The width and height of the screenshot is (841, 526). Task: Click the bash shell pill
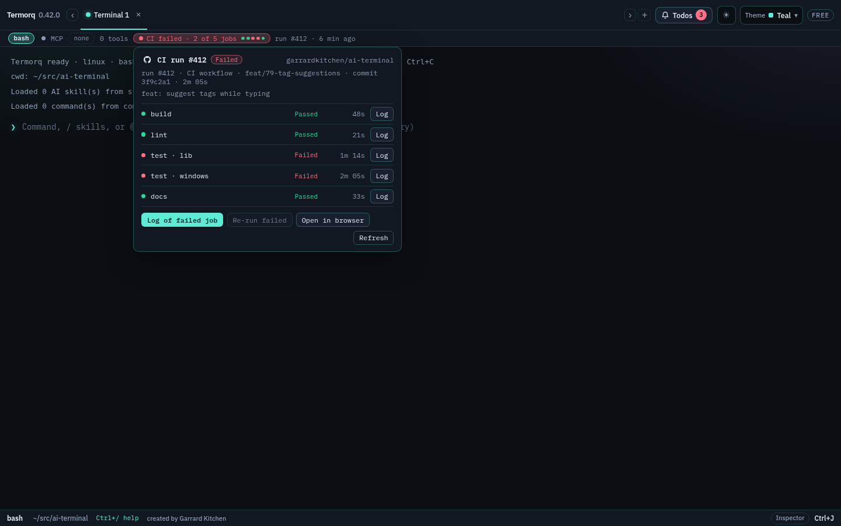pyautogui.click(x=21, y=39)
